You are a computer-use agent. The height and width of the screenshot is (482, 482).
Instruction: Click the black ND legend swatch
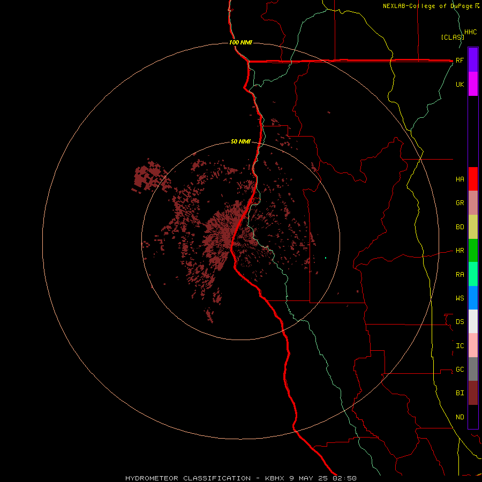click(473, 417)
